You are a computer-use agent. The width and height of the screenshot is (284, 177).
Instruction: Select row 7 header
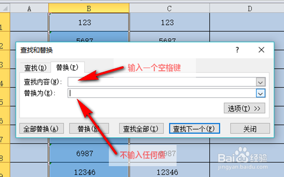pyautogui.click(x=5, y=135)
